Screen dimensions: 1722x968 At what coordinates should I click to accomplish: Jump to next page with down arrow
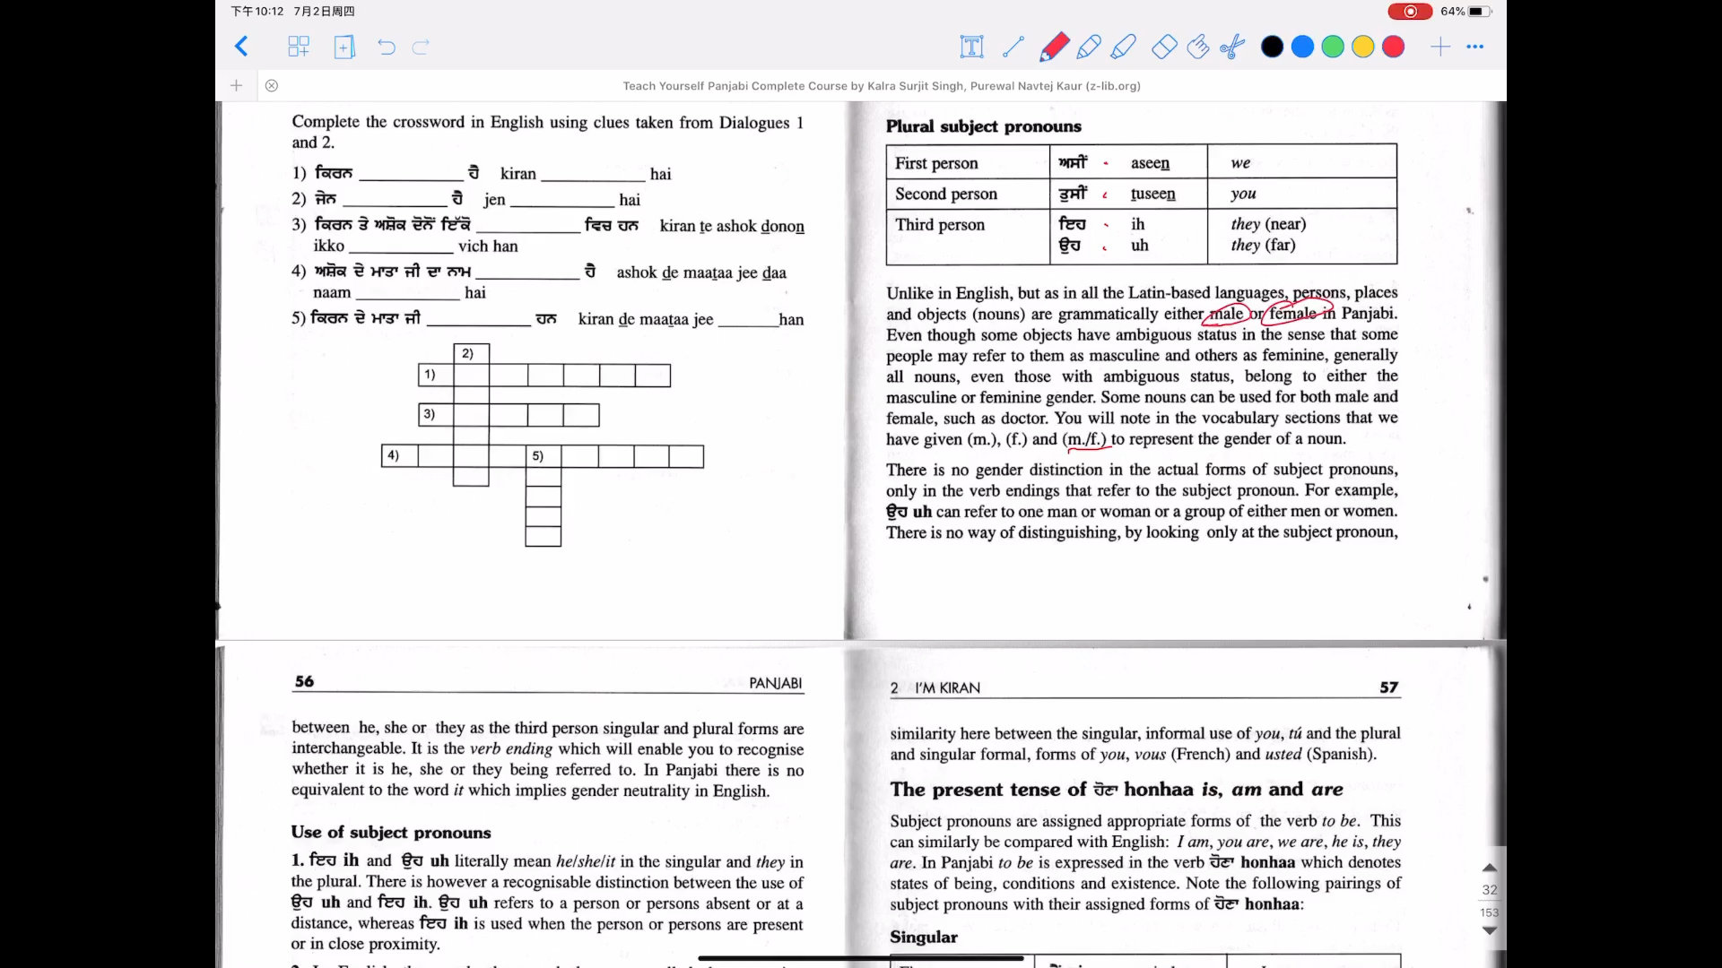[1490, 930]
